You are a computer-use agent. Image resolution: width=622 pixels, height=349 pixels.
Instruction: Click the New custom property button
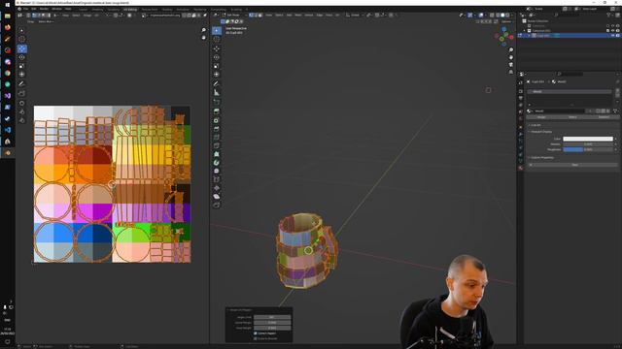tap(574, 165)
